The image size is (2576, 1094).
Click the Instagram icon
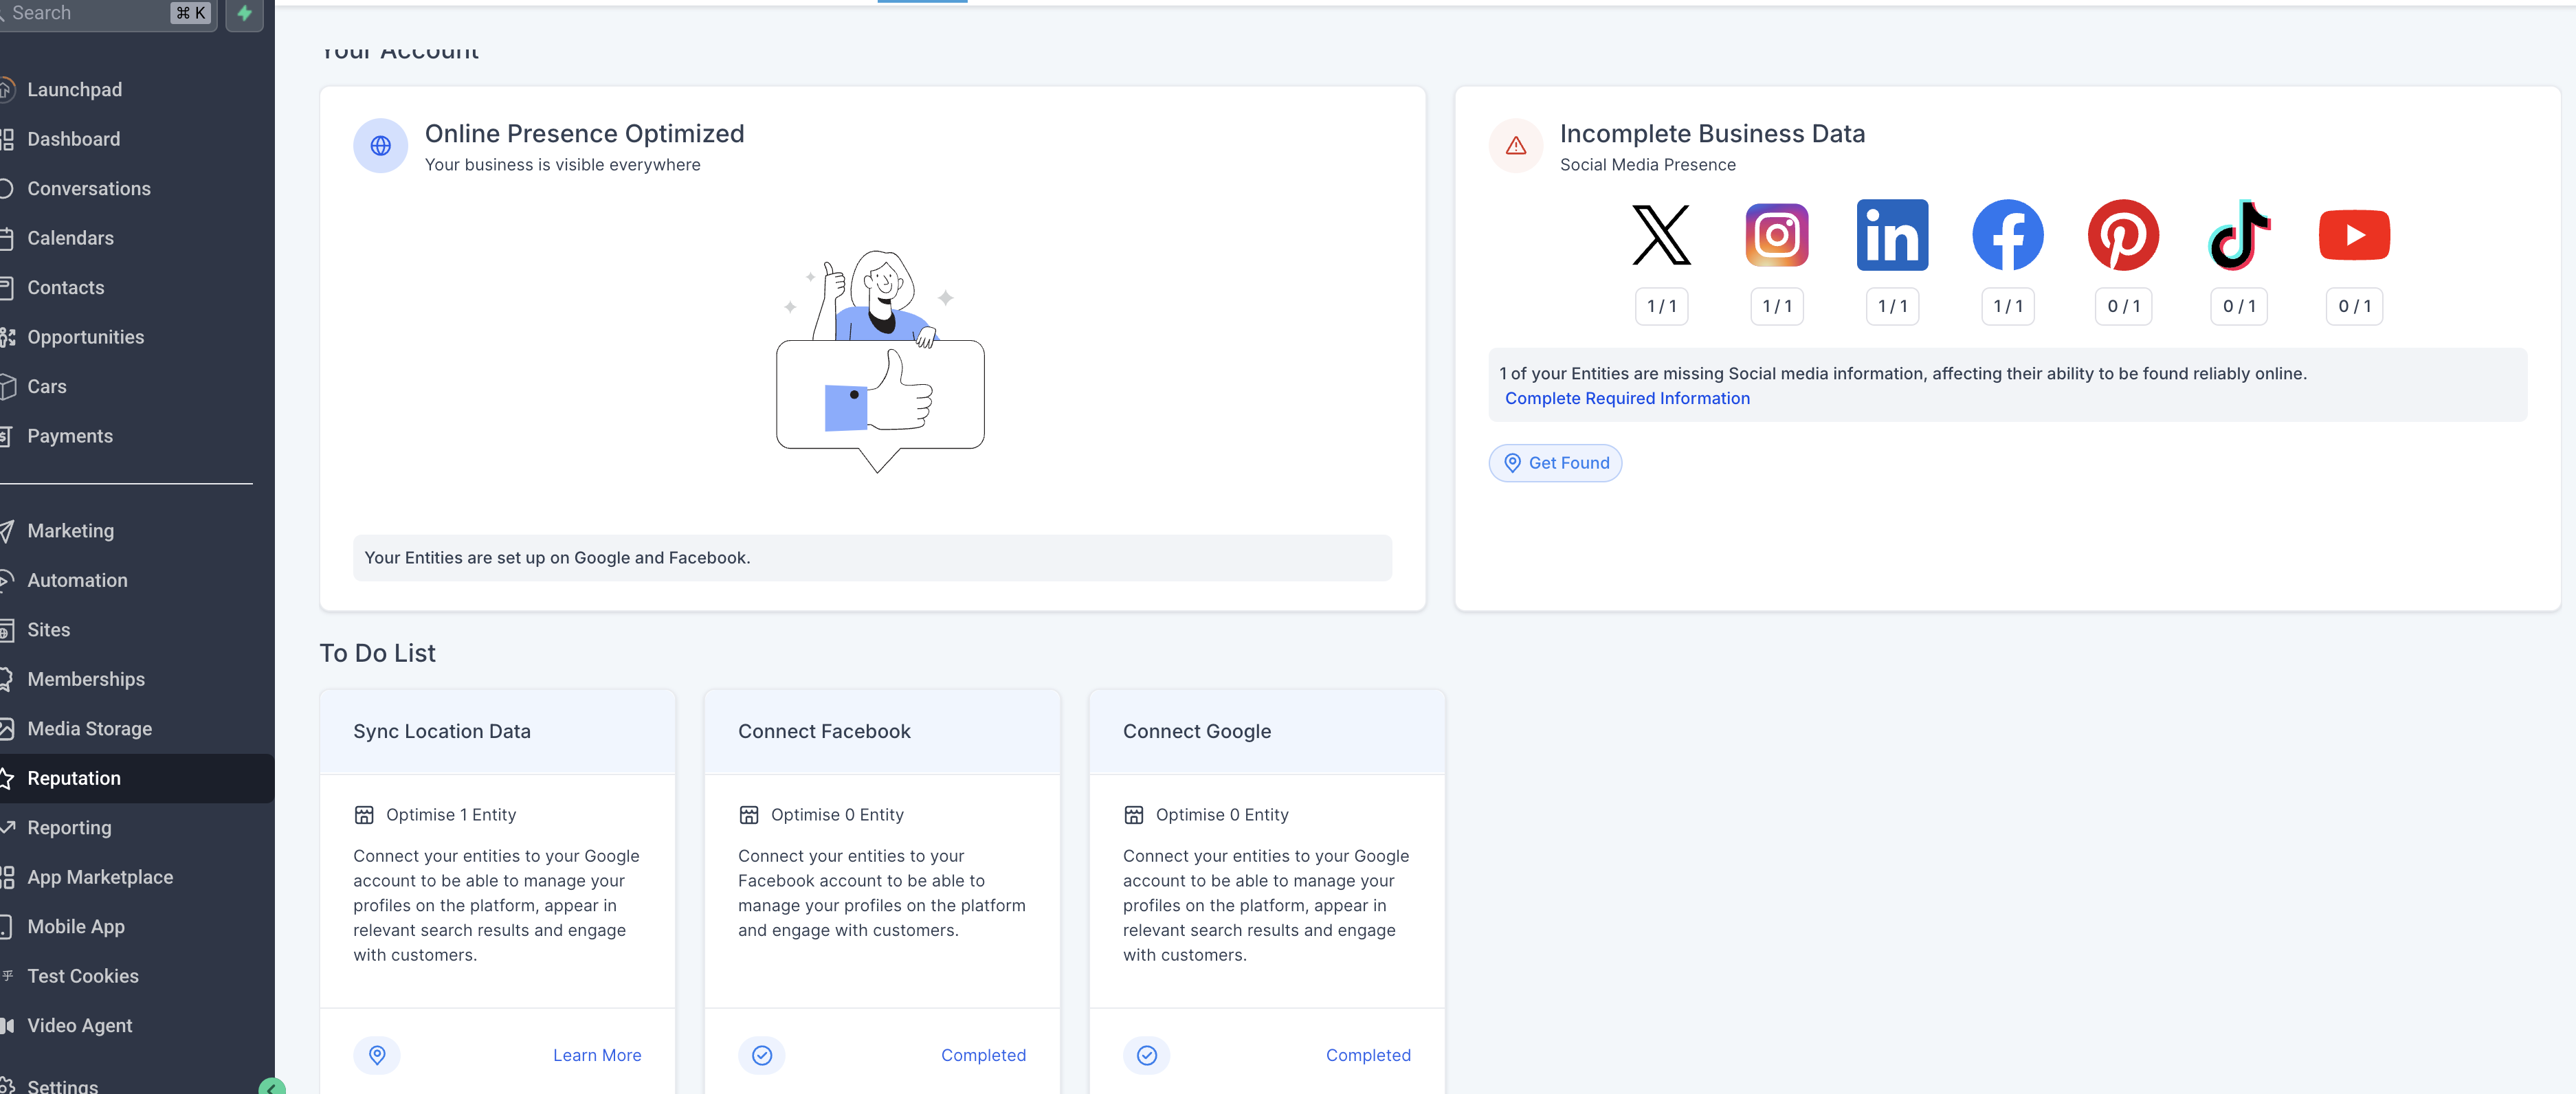[x=1776, y=235]
